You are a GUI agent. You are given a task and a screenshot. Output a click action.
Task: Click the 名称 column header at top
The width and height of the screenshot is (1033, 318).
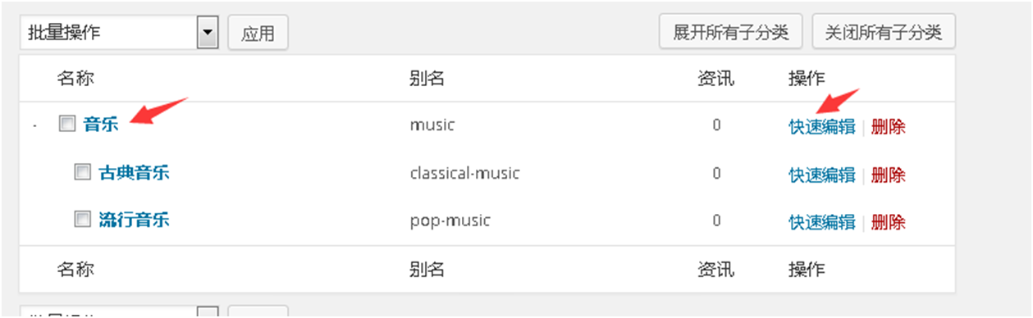coord(75,79)
